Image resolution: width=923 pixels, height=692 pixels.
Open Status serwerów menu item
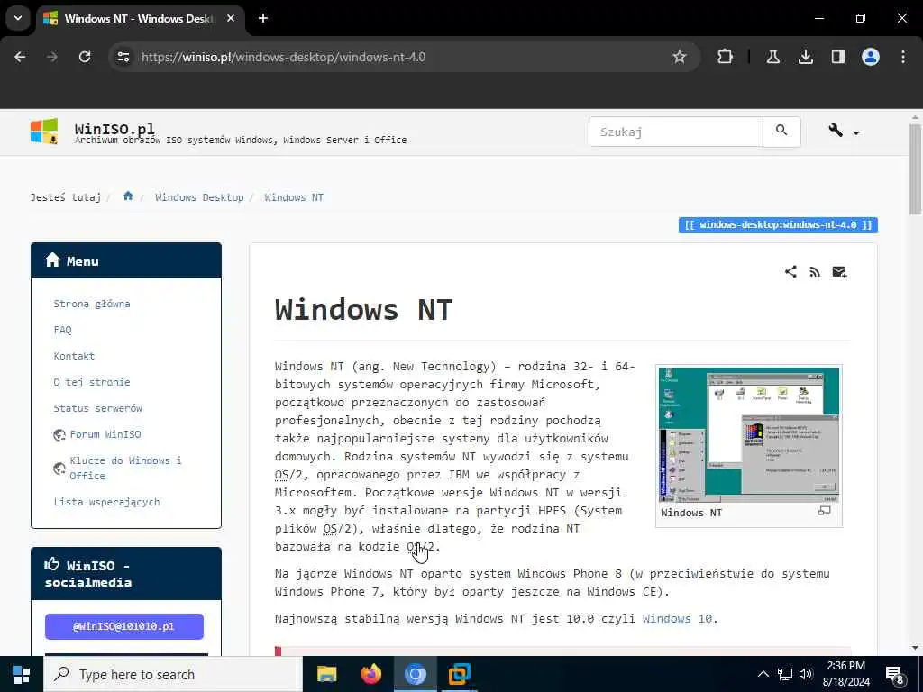tap(97, 408)
